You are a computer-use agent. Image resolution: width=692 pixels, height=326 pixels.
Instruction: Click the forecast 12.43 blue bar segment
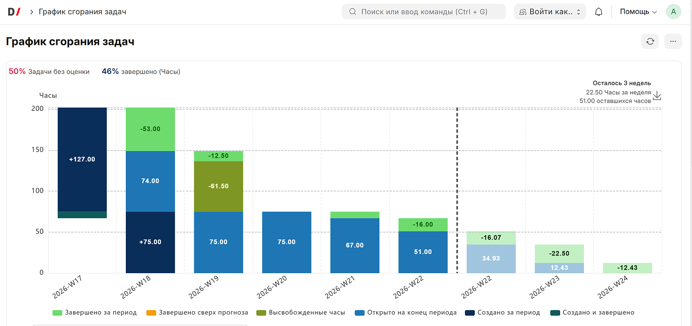559,268
